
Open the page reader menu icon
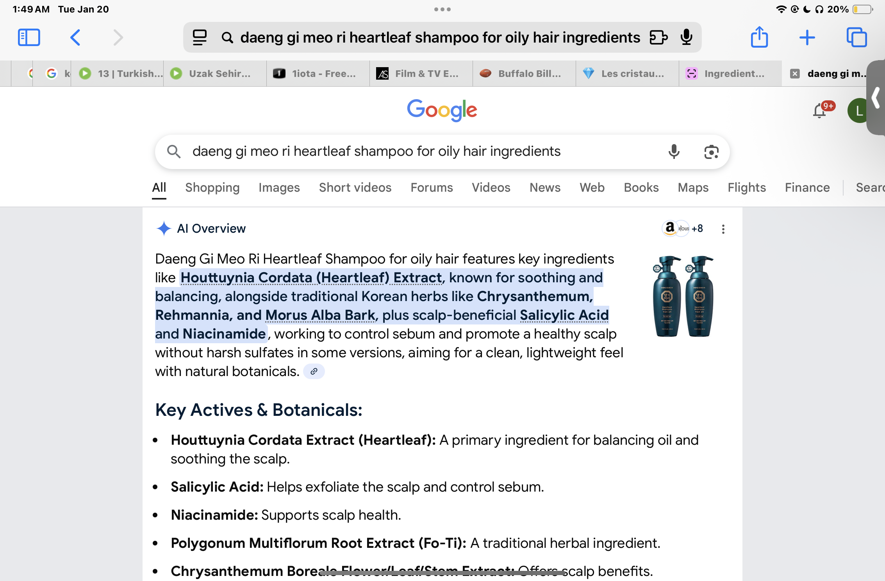pos(200,37)
